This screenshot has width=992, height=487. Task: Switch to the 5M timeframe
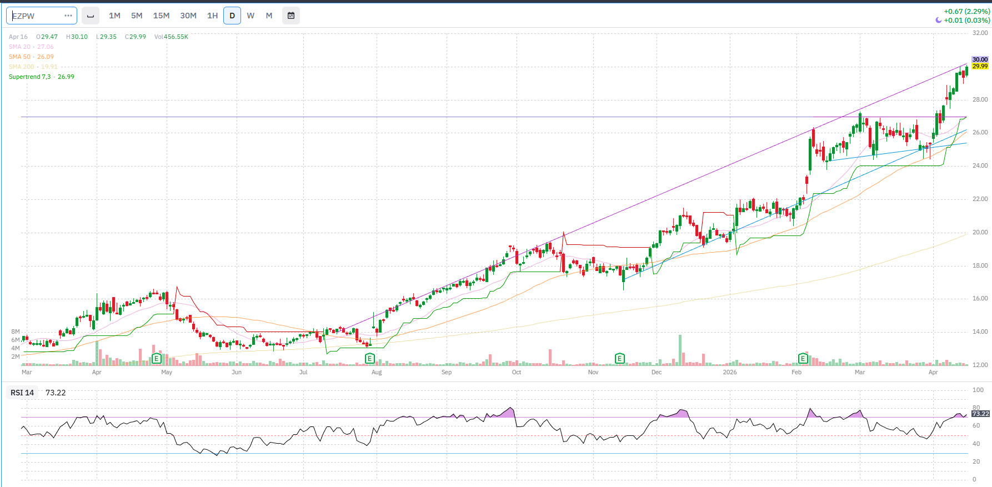137,16
